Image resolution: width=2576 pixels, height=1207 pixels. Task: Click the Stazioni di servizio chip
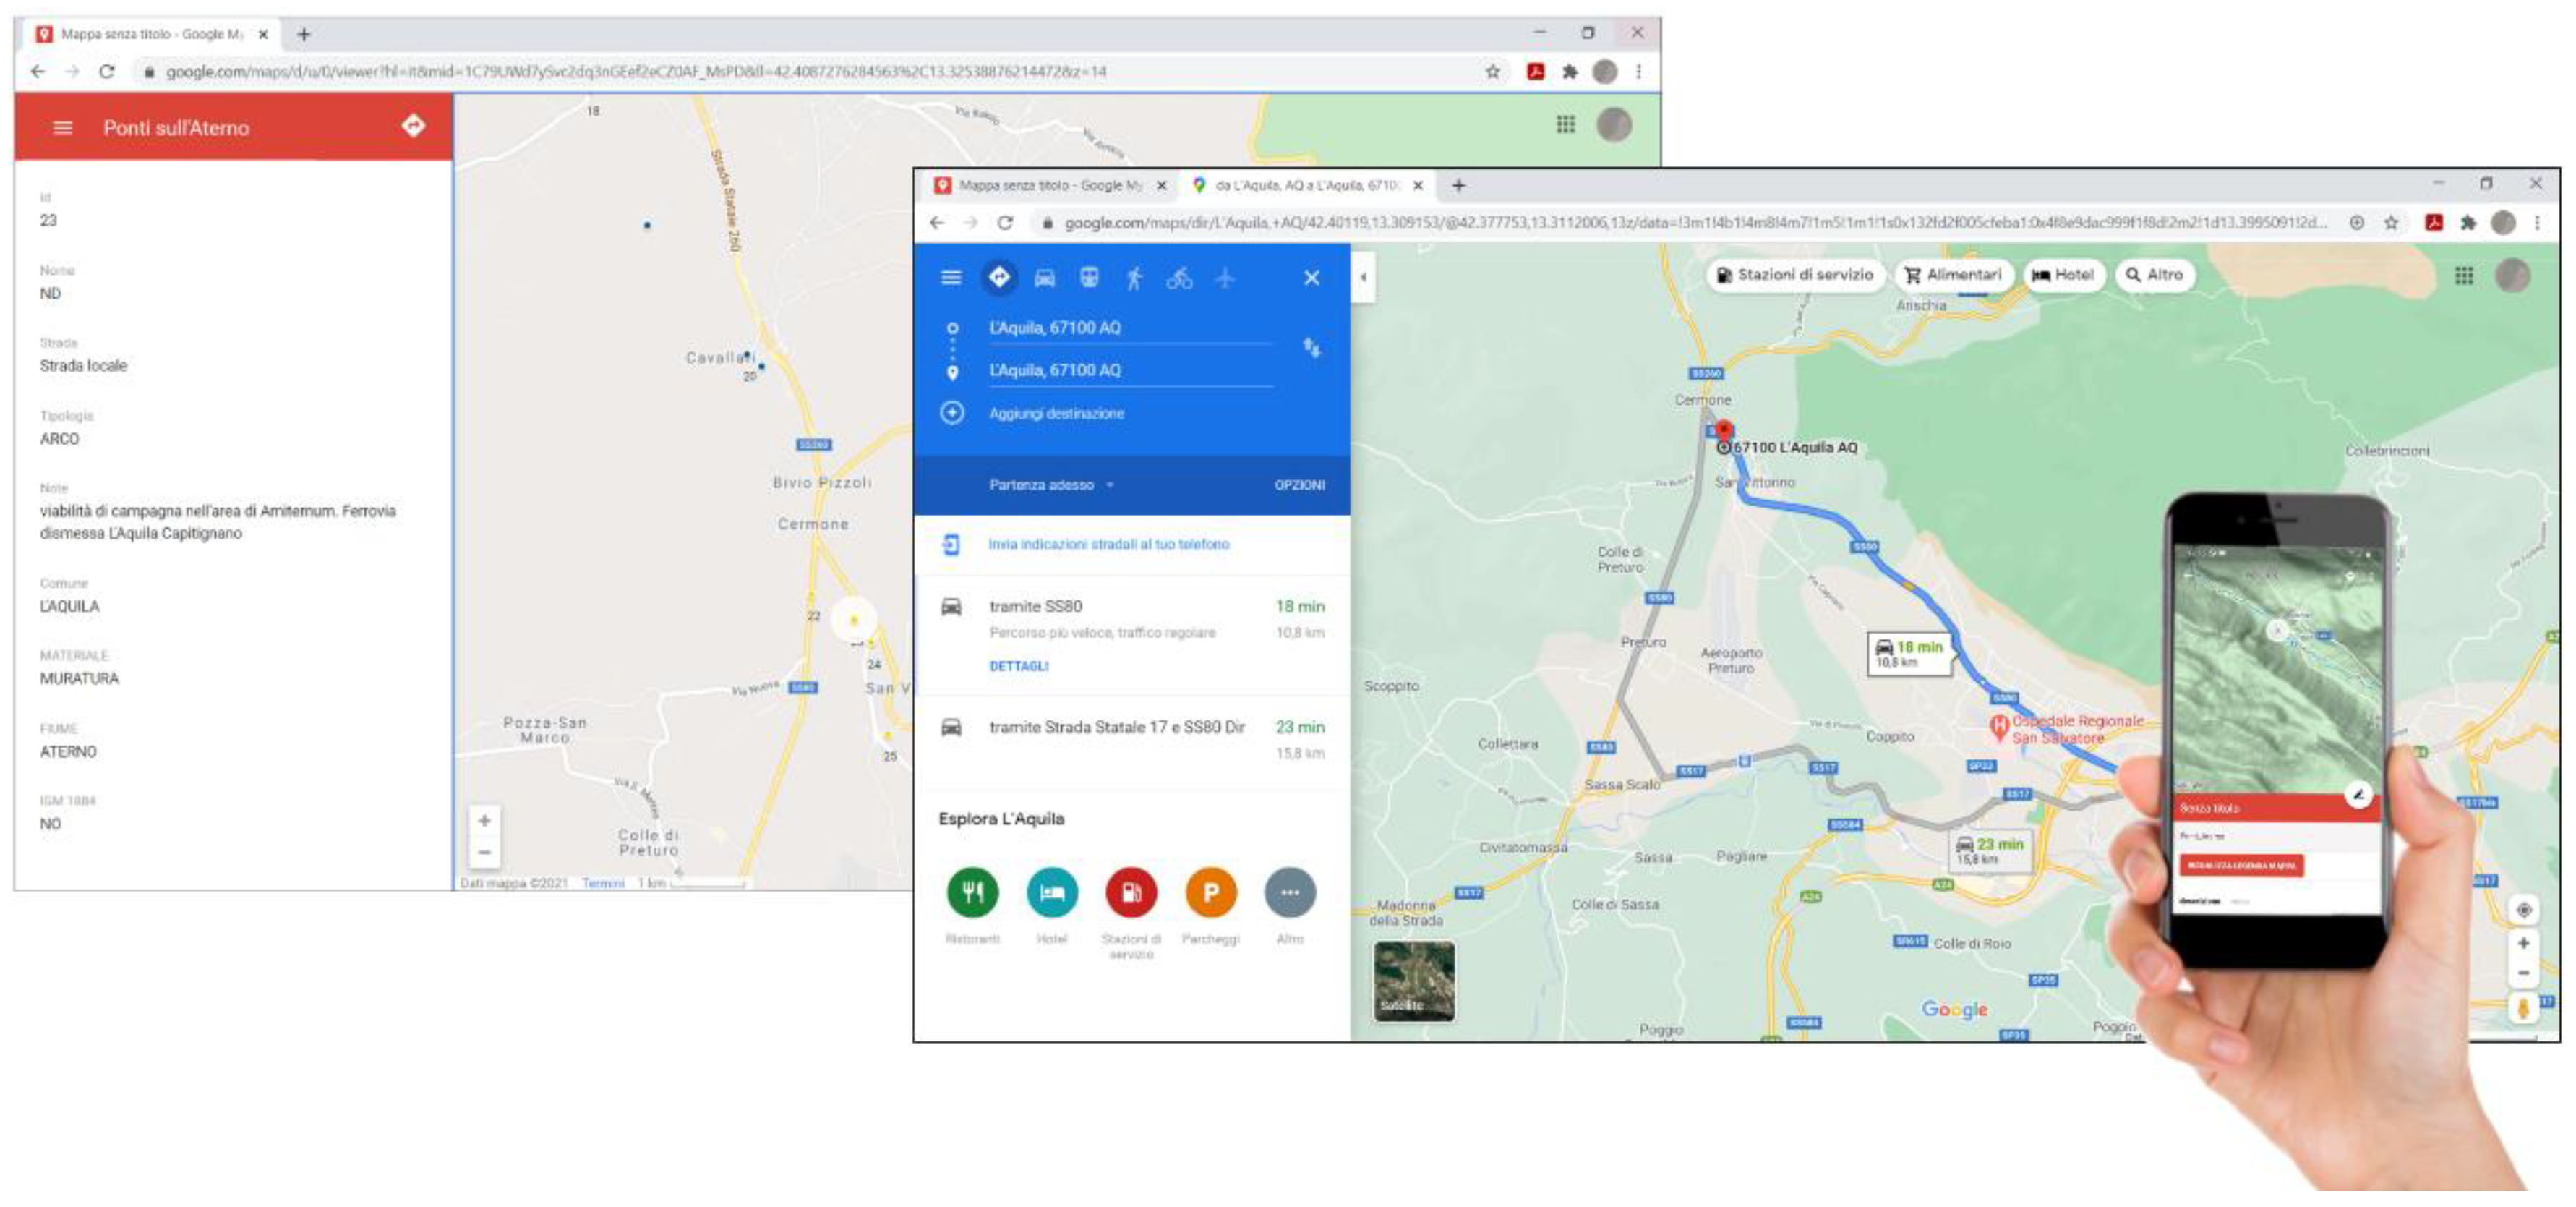pyautogui.click(x=1794, y=275)
